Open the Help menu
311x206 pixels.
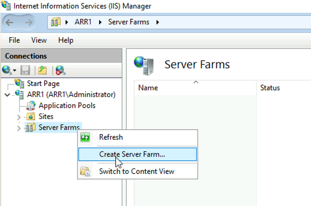(x=66, y=40)
